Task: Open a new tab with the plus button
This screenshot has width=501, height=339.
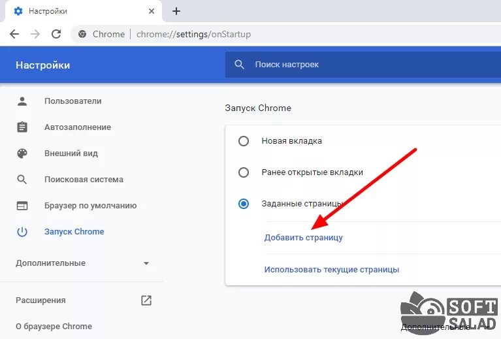Action: pos(176,11)
